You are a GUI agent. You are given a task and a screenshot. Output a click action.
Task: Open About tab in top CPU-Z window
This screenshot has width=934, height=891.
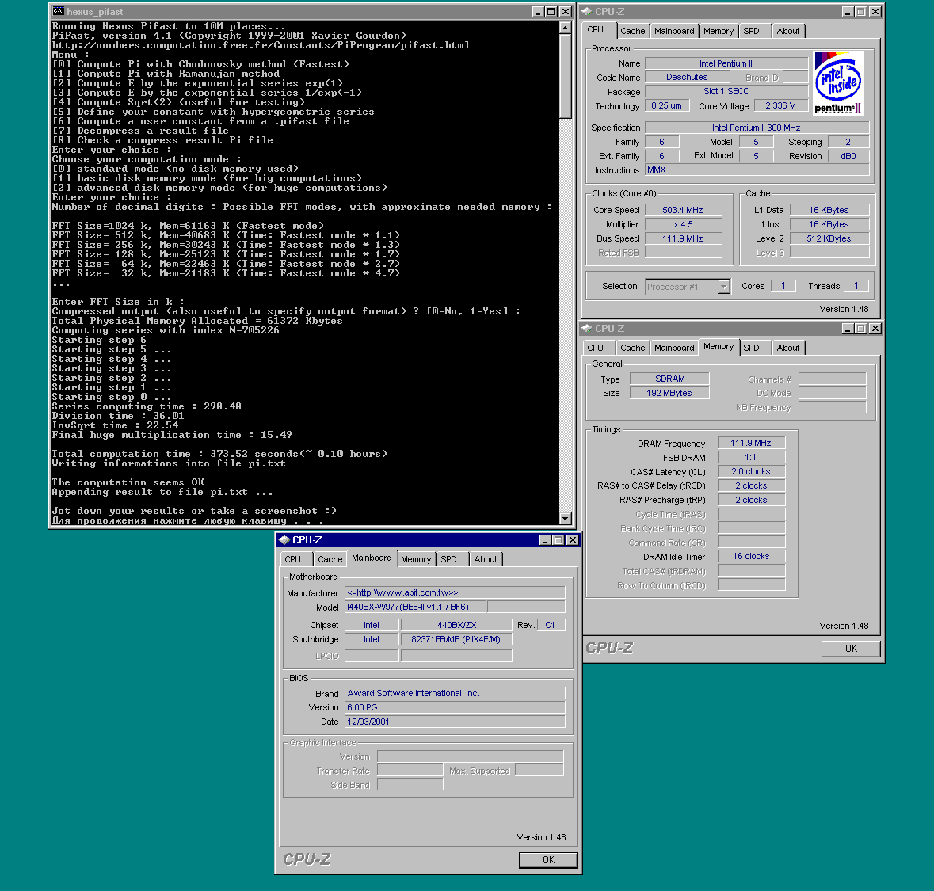pos(788,31)
